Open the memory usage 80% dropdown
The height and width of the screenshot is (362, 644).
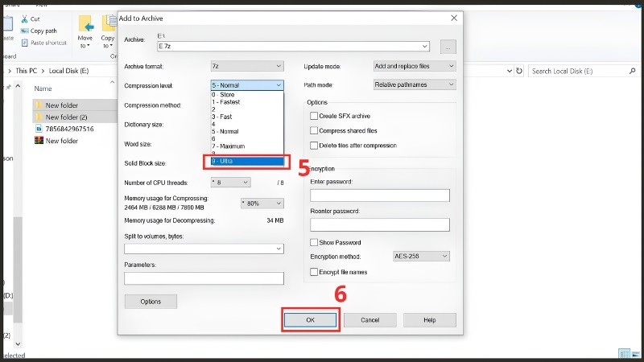(262, 204)
